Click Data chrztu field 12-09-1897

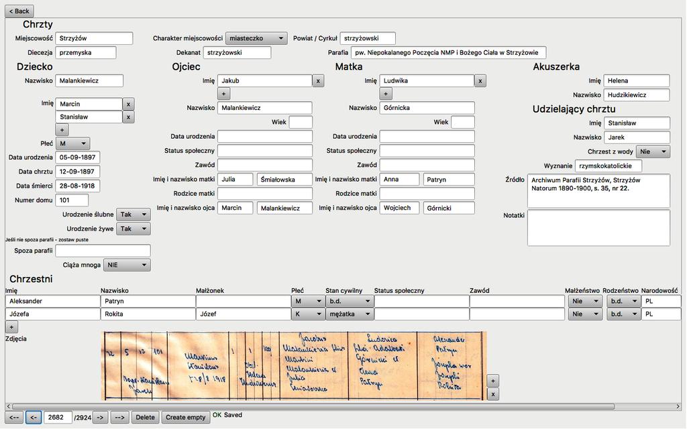coord(78,172)
